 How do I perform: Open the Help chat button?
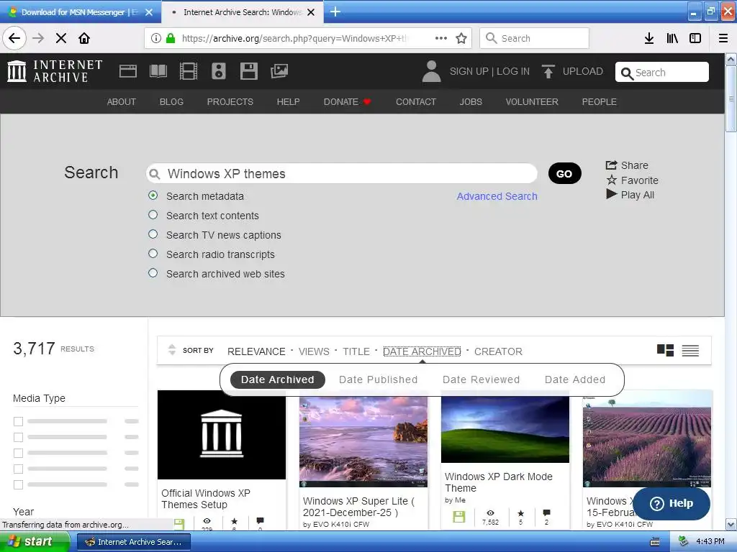(672, 504)
